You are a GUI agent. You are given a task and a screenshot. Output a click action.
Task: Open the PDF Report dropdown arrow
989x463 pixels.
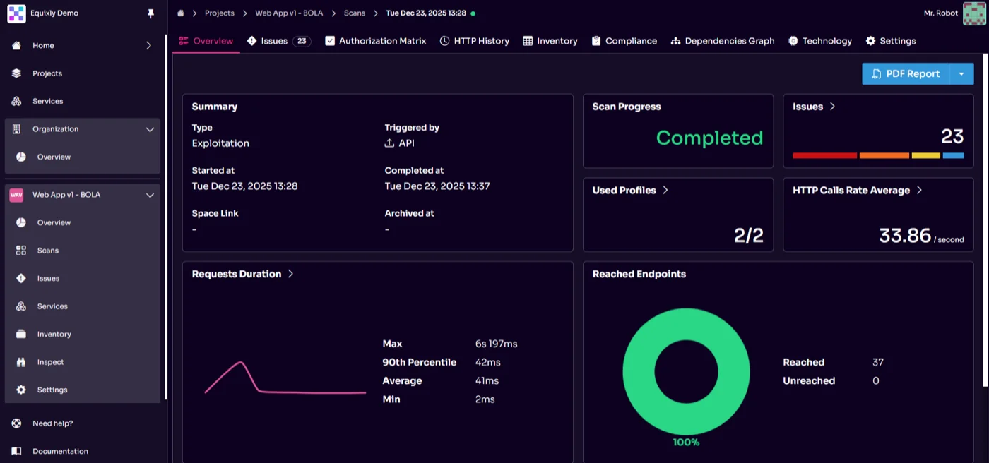pyautogui.click(x=961, y=73)
